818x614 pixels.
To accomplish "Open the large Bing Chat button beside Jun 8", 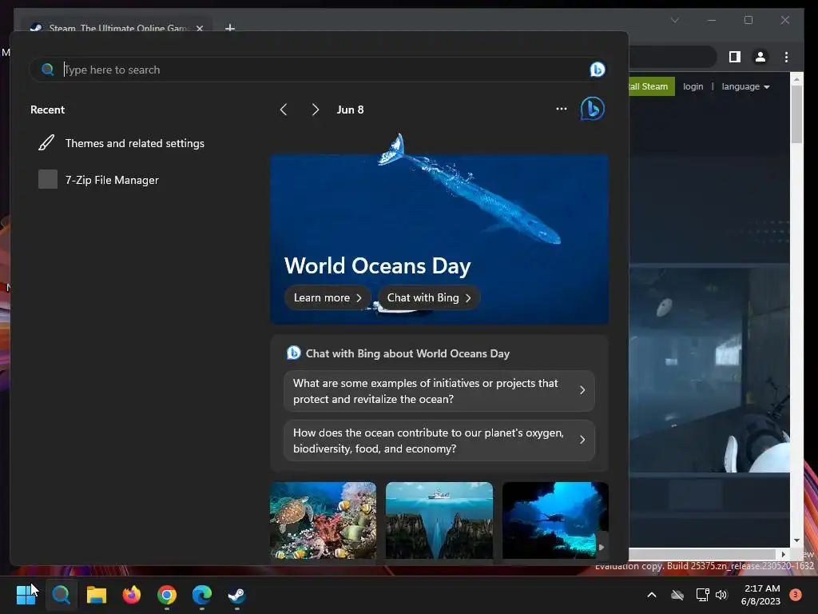I will click(593, 109).
